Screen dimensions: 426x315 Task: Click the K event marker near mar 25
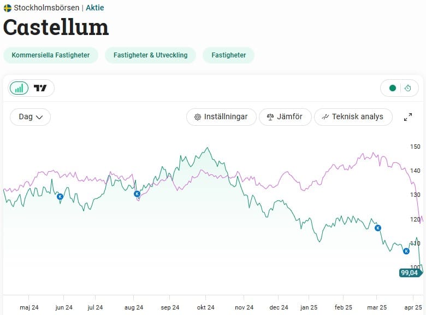pos(377,227)
